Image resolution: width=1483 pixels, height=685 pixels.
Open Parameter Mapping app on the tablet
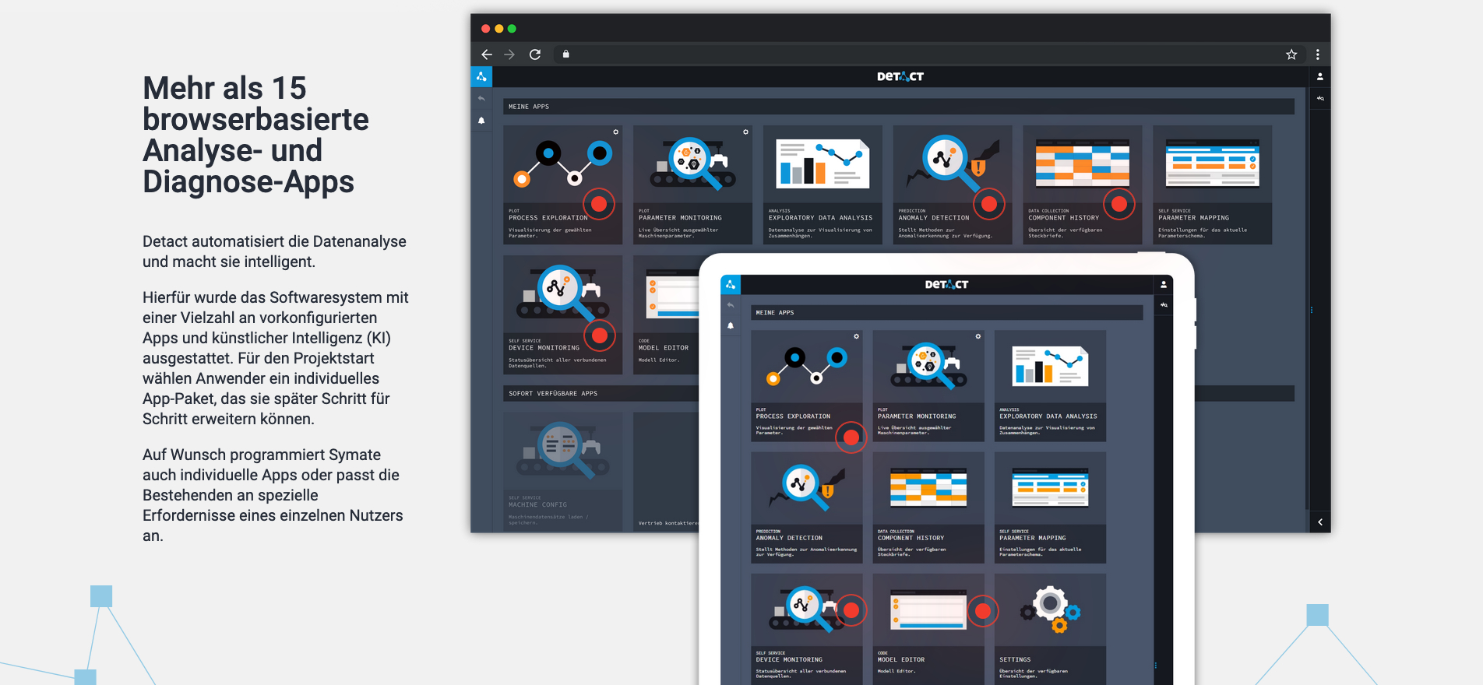1051,508
